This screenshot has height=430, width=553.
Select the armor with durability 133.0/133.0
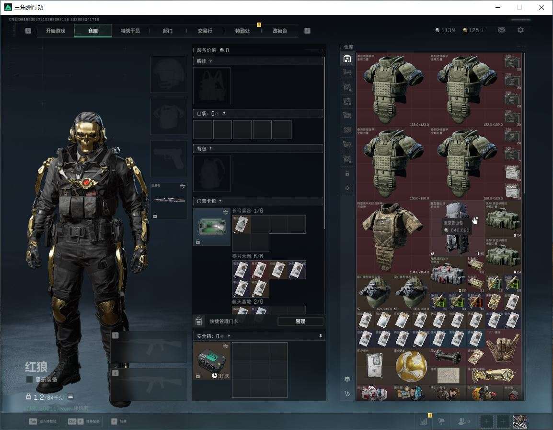pos(393,90)
